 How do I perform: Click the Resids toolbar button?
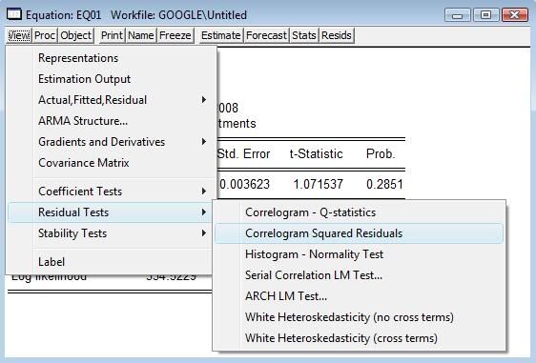[337, 35]
